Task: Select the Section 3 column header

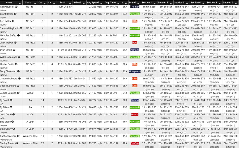Action: 179,3
